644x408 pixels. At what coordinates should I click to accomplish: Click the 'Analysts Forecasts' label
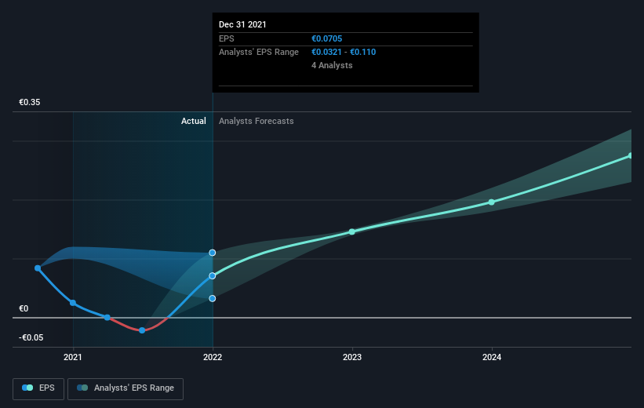click(x=257, y=121)
